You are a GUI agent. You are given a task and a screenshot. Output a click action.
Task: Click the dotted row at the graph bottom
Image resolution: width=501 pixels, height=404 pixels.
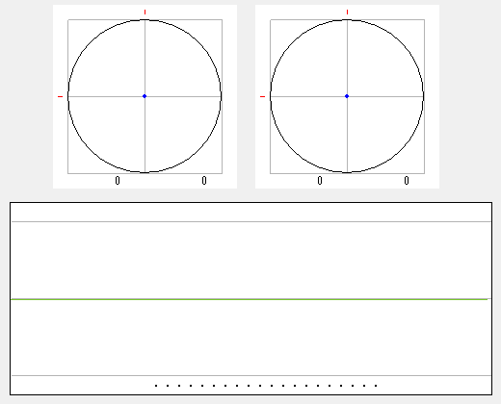click(x=266, y=386)
